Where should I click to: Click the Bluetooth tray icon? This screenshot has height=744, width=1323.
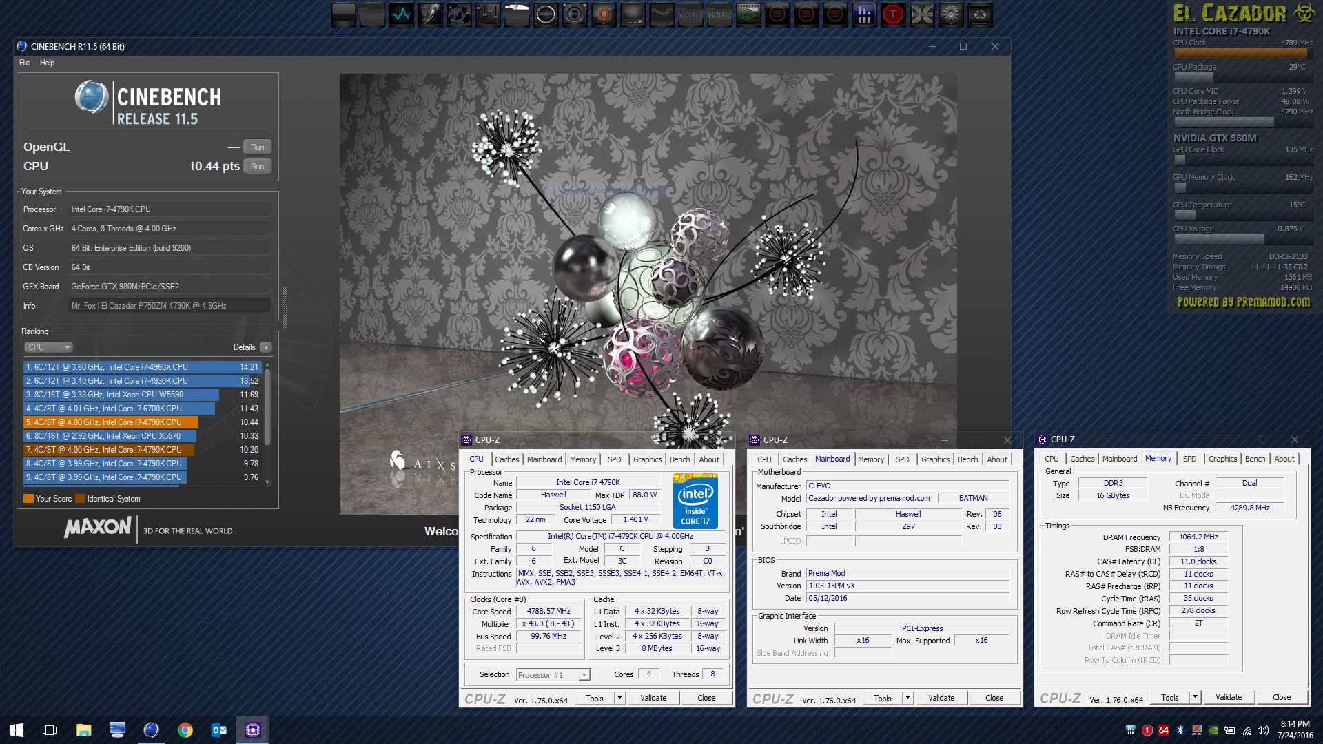[x=1180, y=730]
